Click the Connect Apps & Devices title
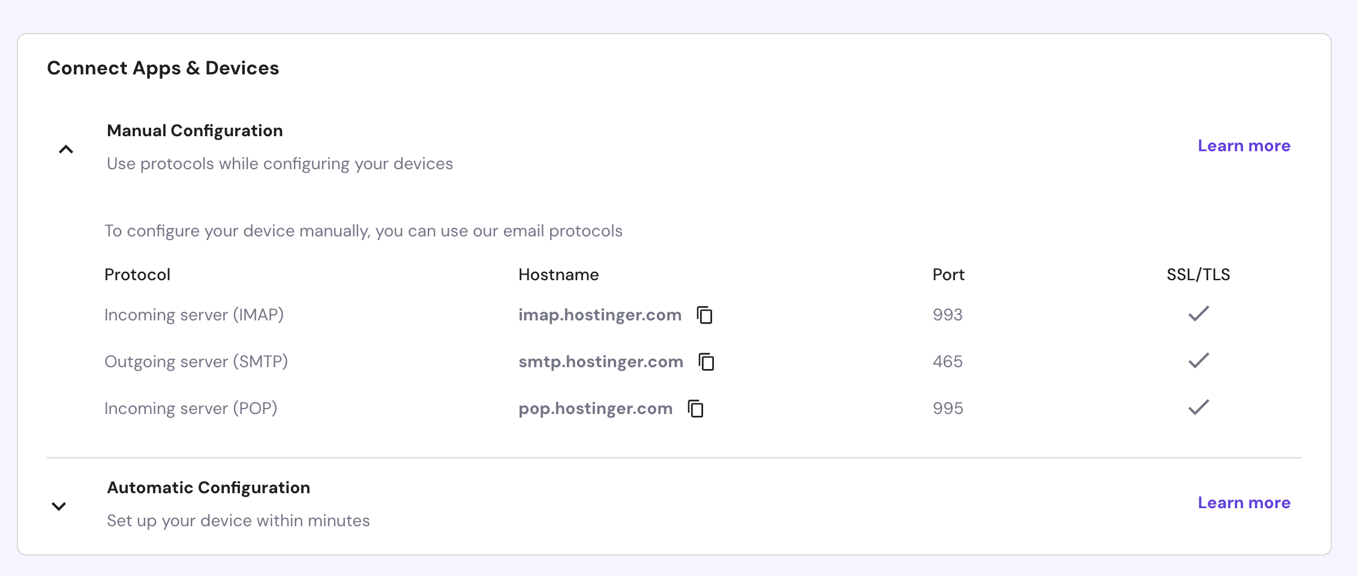 point(163,68)
